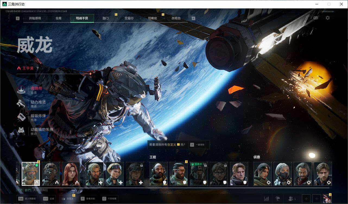Select the brown-haired male recon operator
The width and height of the screenshot is (348, 204).
(x=323, y=174)
